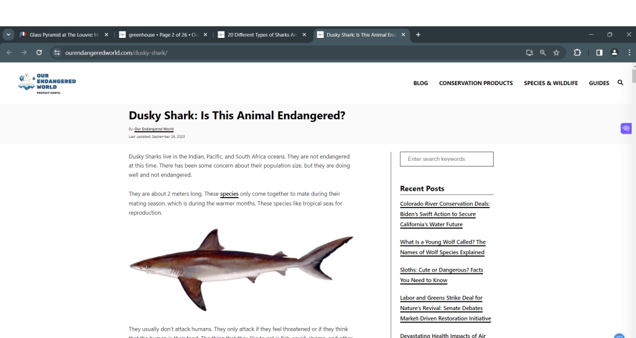This screenshot has width=636, height=338.
Task: Open the Species & Wildlife menu
Action: point(550,83)
